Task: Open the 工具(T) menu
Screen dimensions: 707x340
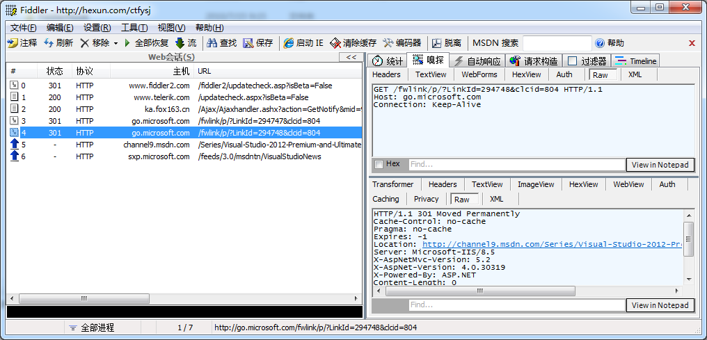Action: click(x=134, y=28)
